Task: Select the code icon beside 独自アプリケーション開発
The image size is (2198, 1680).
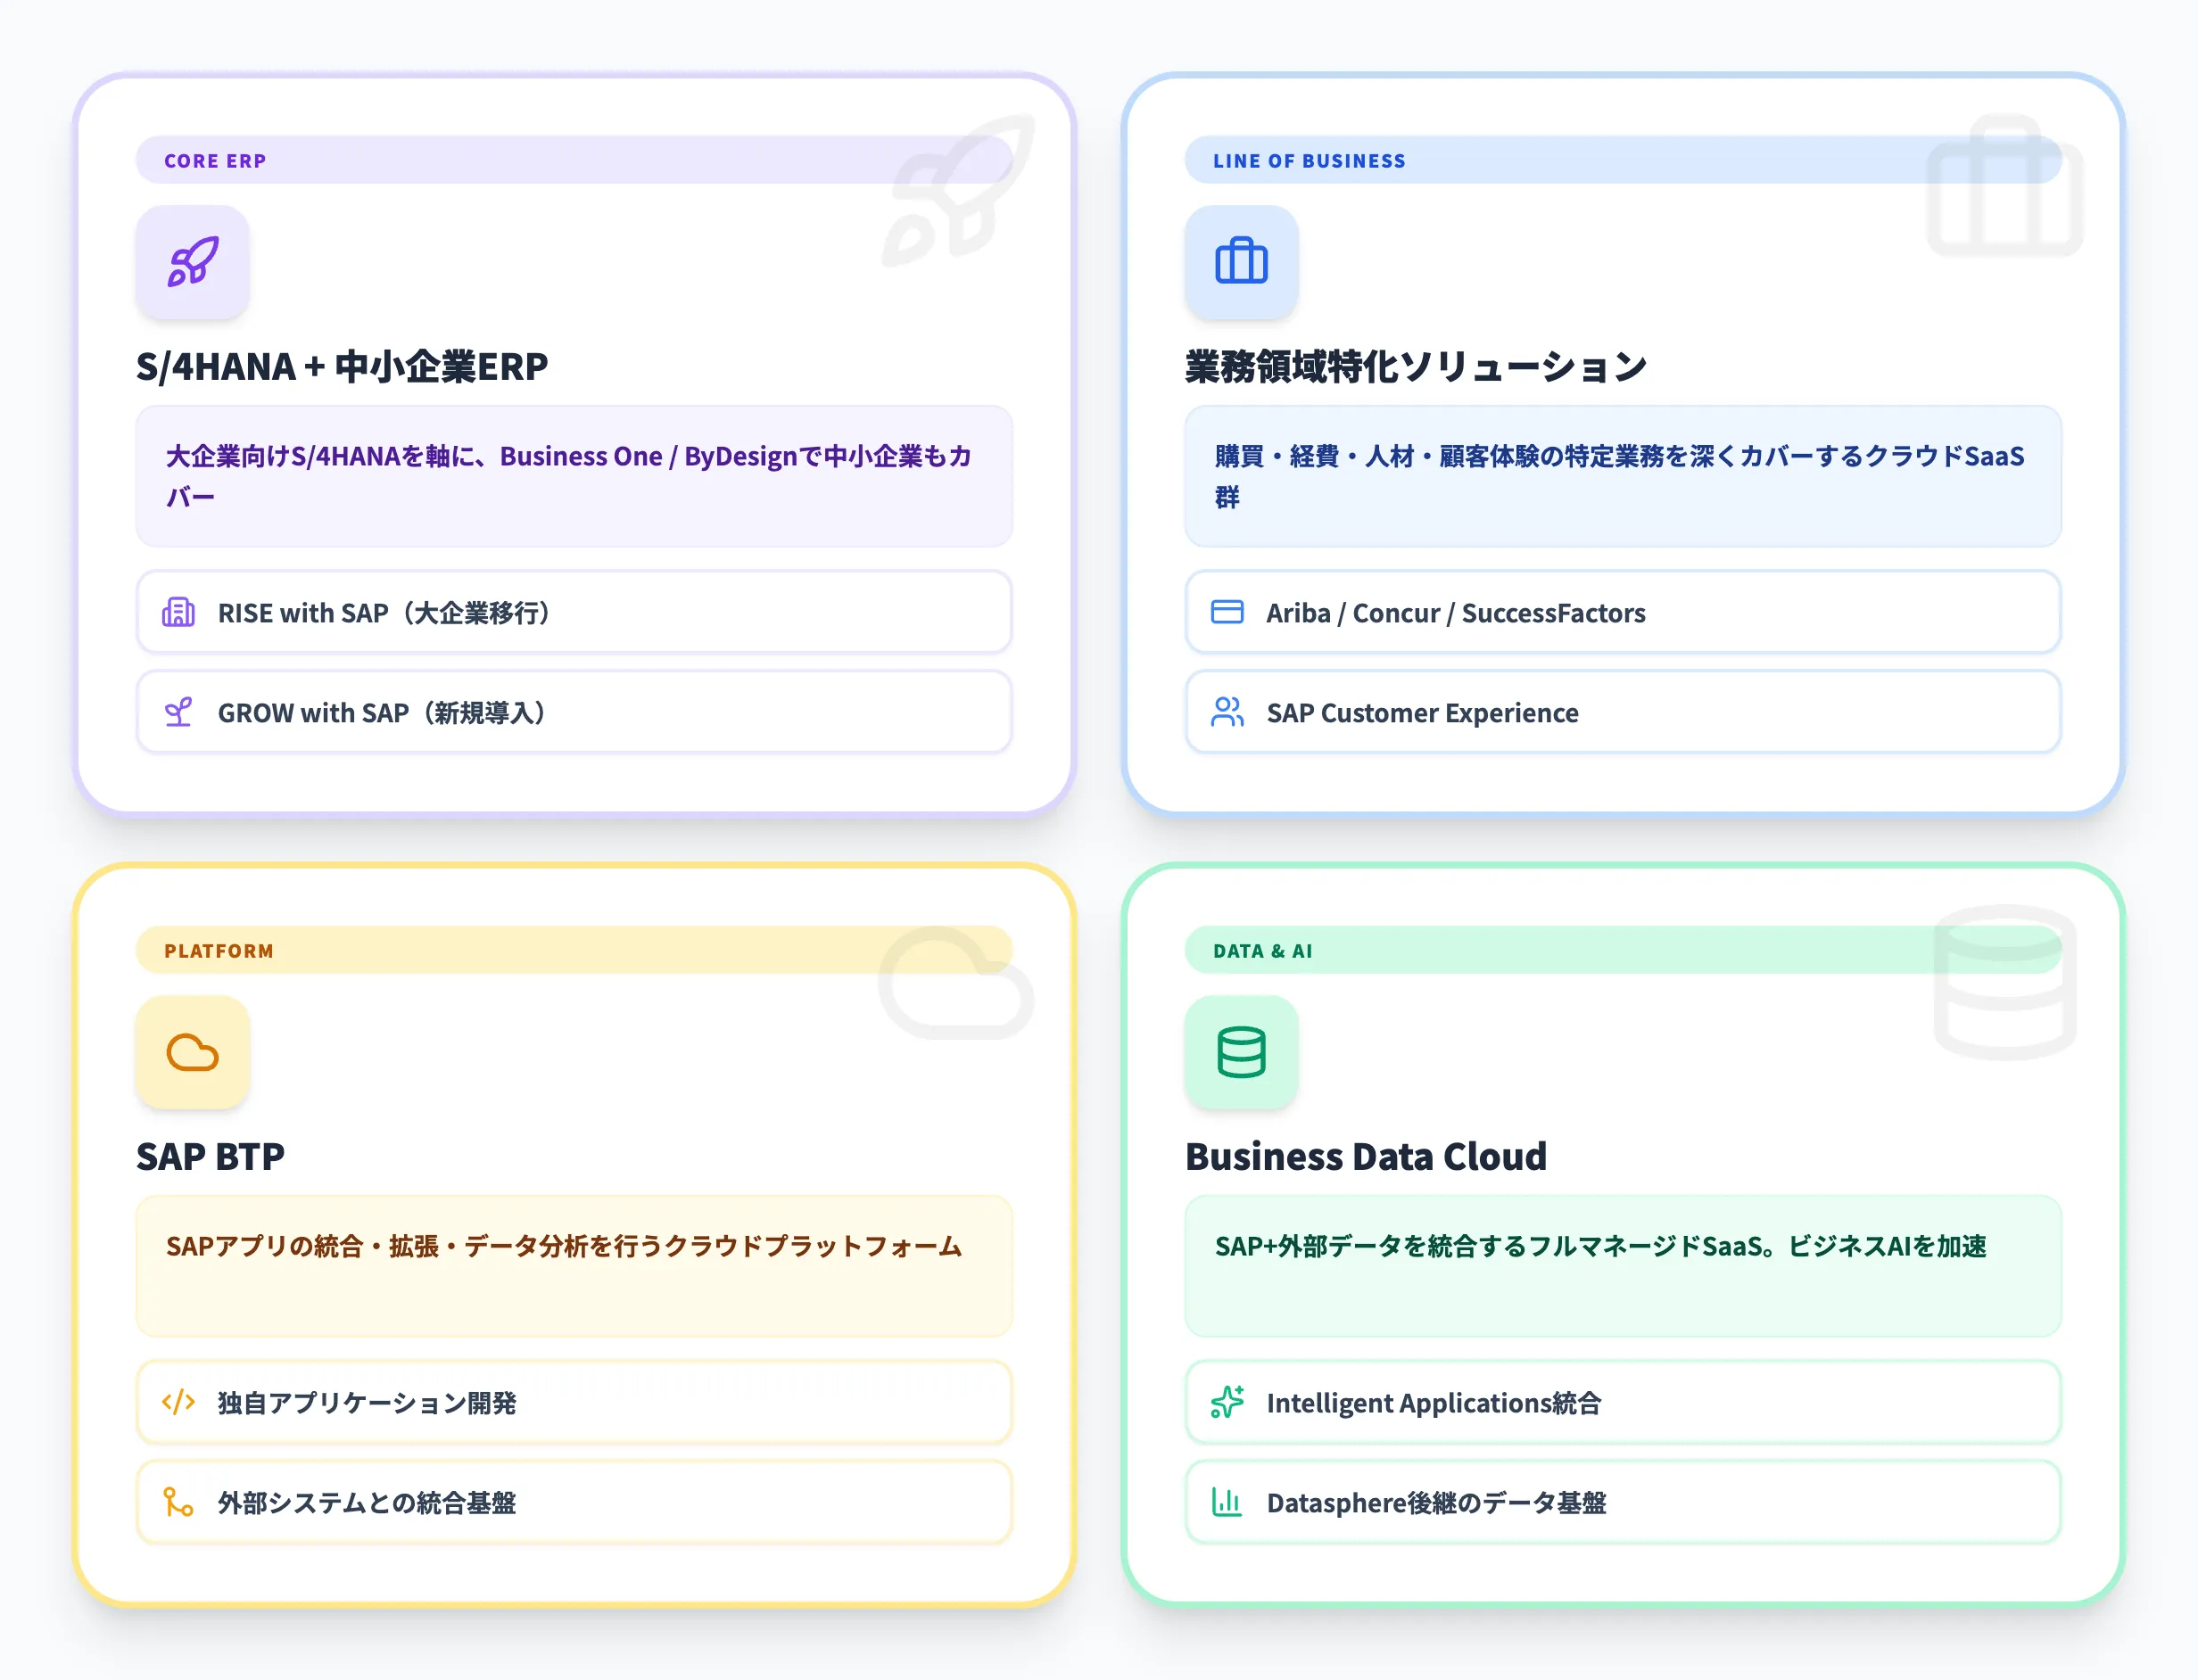Action: (x=178, y=1402)
